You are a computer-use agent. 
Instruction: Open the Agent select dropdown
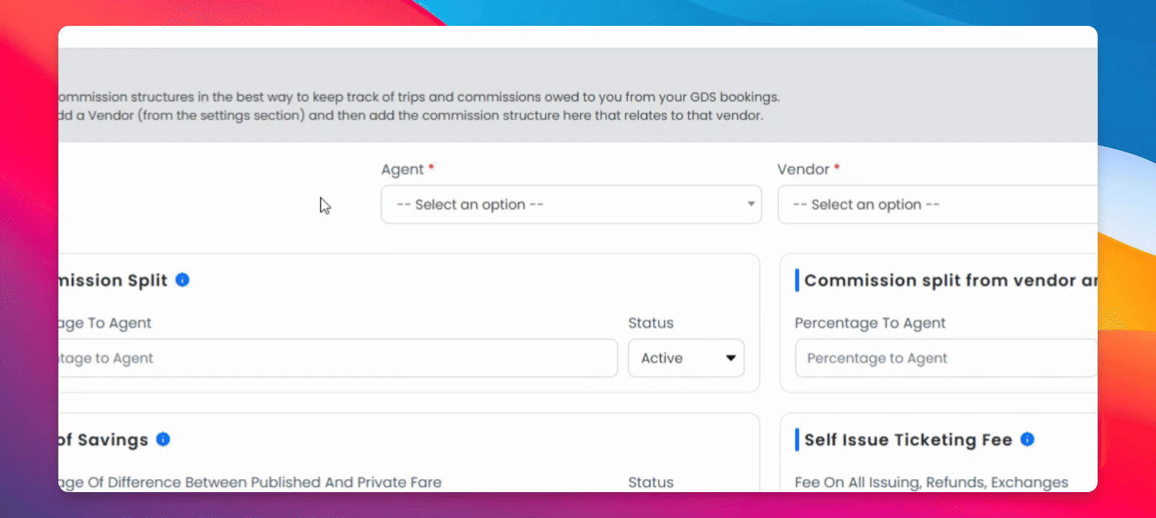[x=571, y=204]
